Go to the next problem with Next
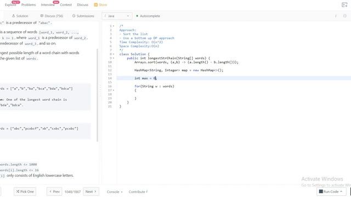Image resolution: width=351 pixels, height=197 pixels. (91, 192)
